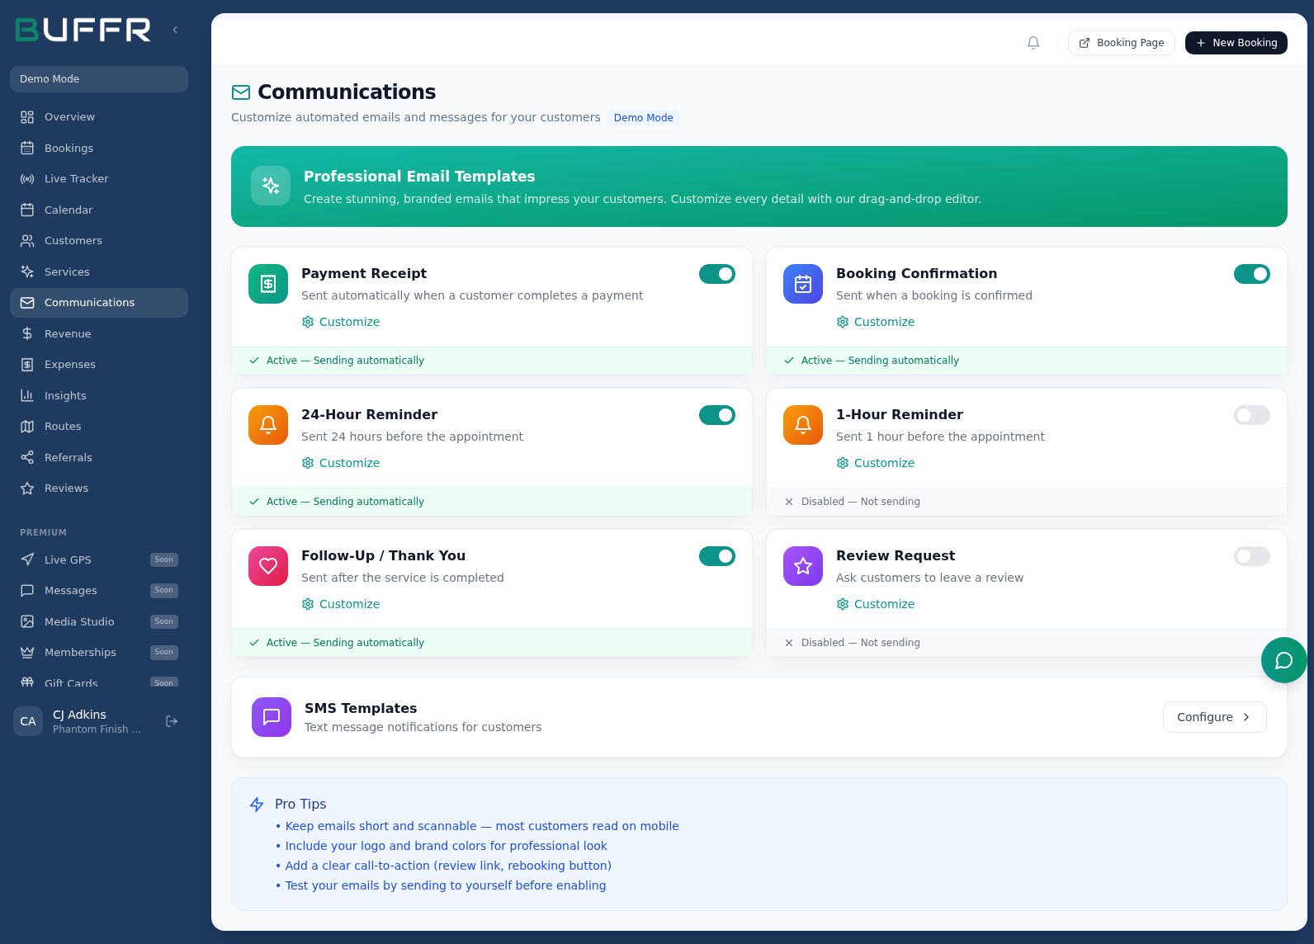Customize the 24-Hour Reminder email
Image resolution: width=1314 pixels, height=944 pixels.
tap(341, 463)
